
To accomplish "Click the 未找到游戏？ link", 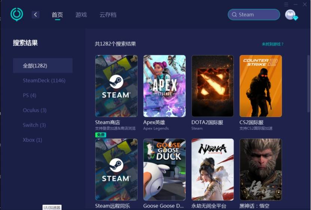I will point(272,44).
